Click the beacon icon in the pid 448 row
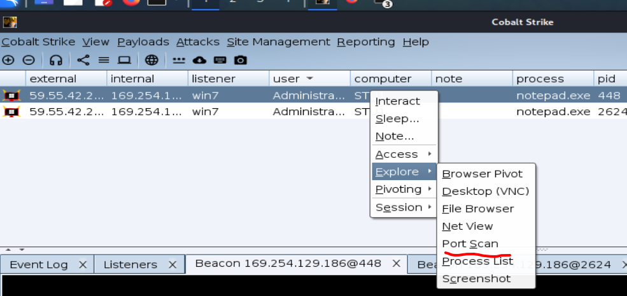627x296 pixels. point(11,95)
